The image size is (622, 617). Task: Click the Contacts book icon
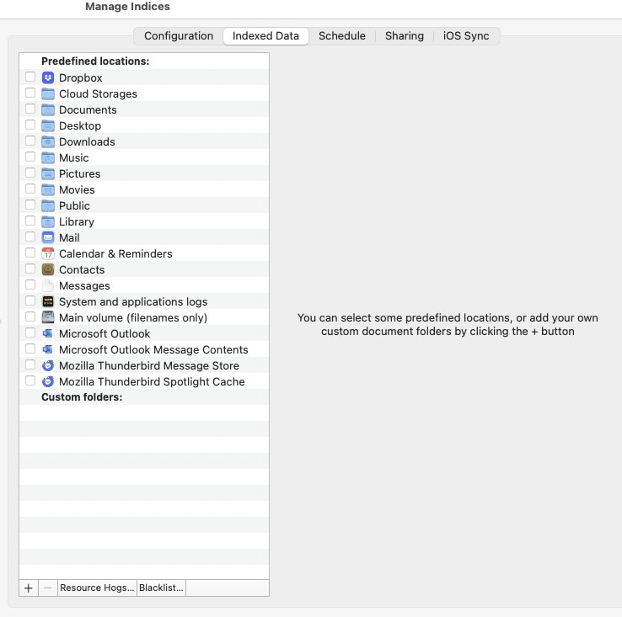pyautogui.click(x=48, y=269)
